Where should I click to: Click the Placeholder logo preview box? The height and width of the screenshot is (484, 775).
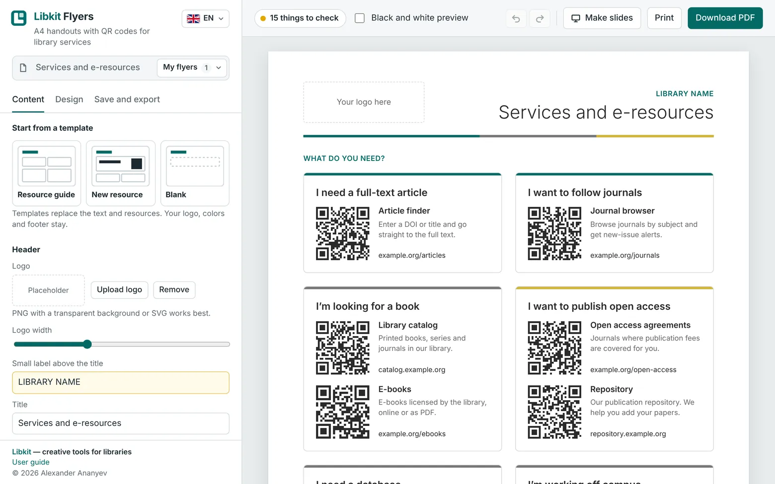pyautogui.click(x=48, y=290)
